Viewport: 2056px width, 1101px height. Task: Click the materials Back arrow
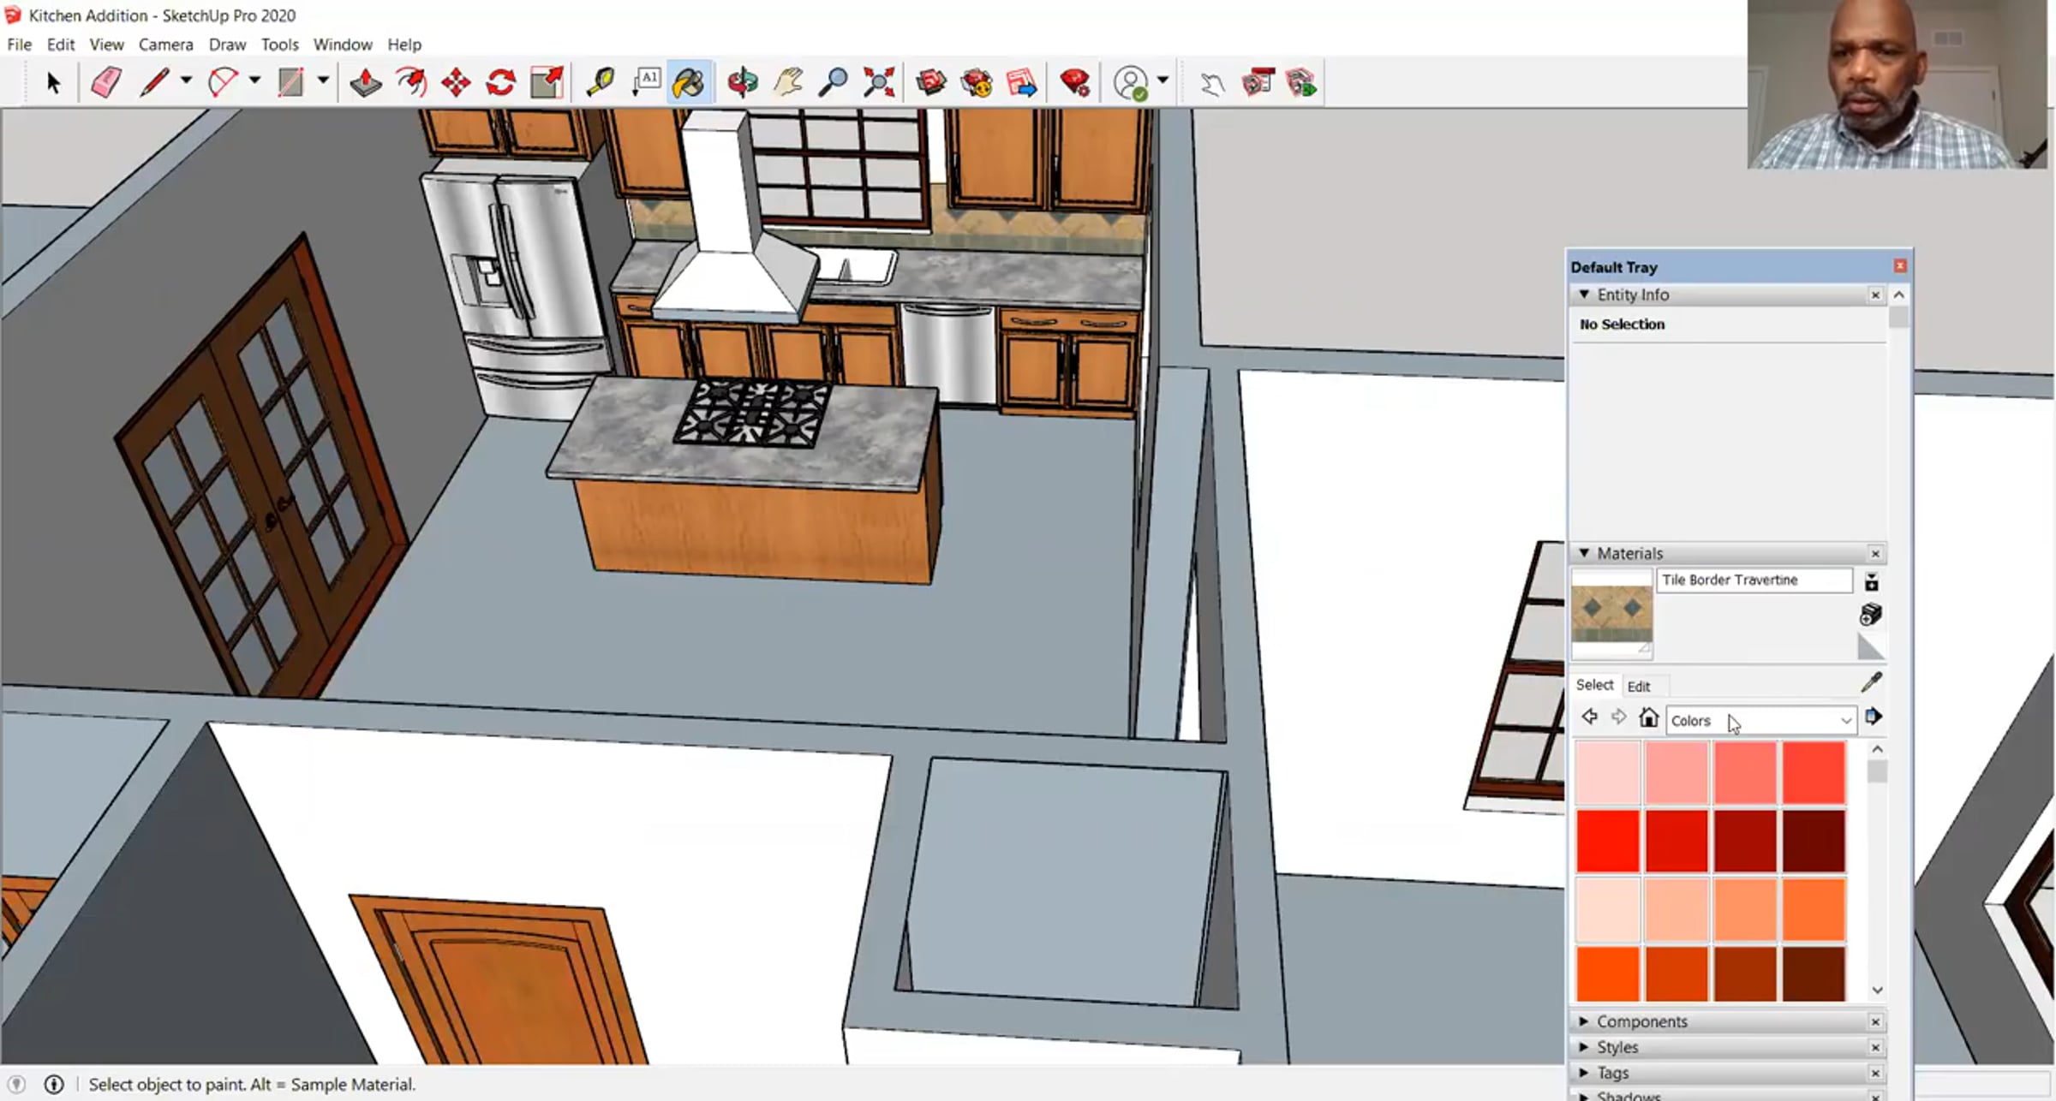coord(1590,717)
